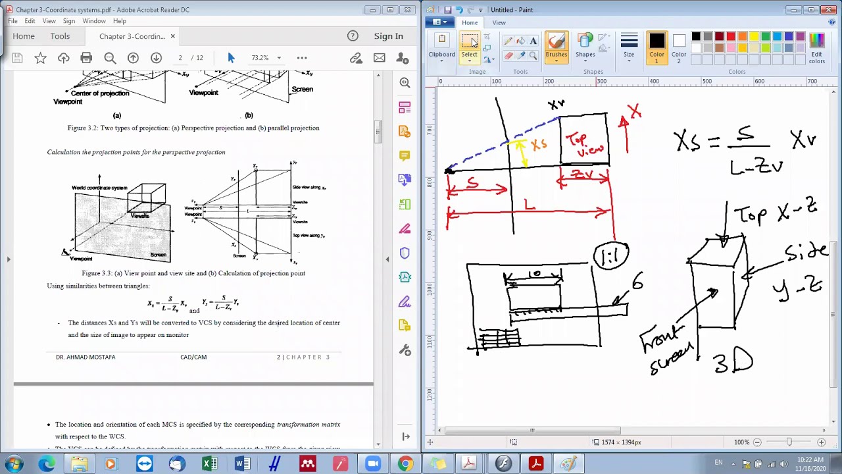The width and height of the screenshot is (842, 474).
Task: Go to previous page with up arrow
Action: click(133, 58)
